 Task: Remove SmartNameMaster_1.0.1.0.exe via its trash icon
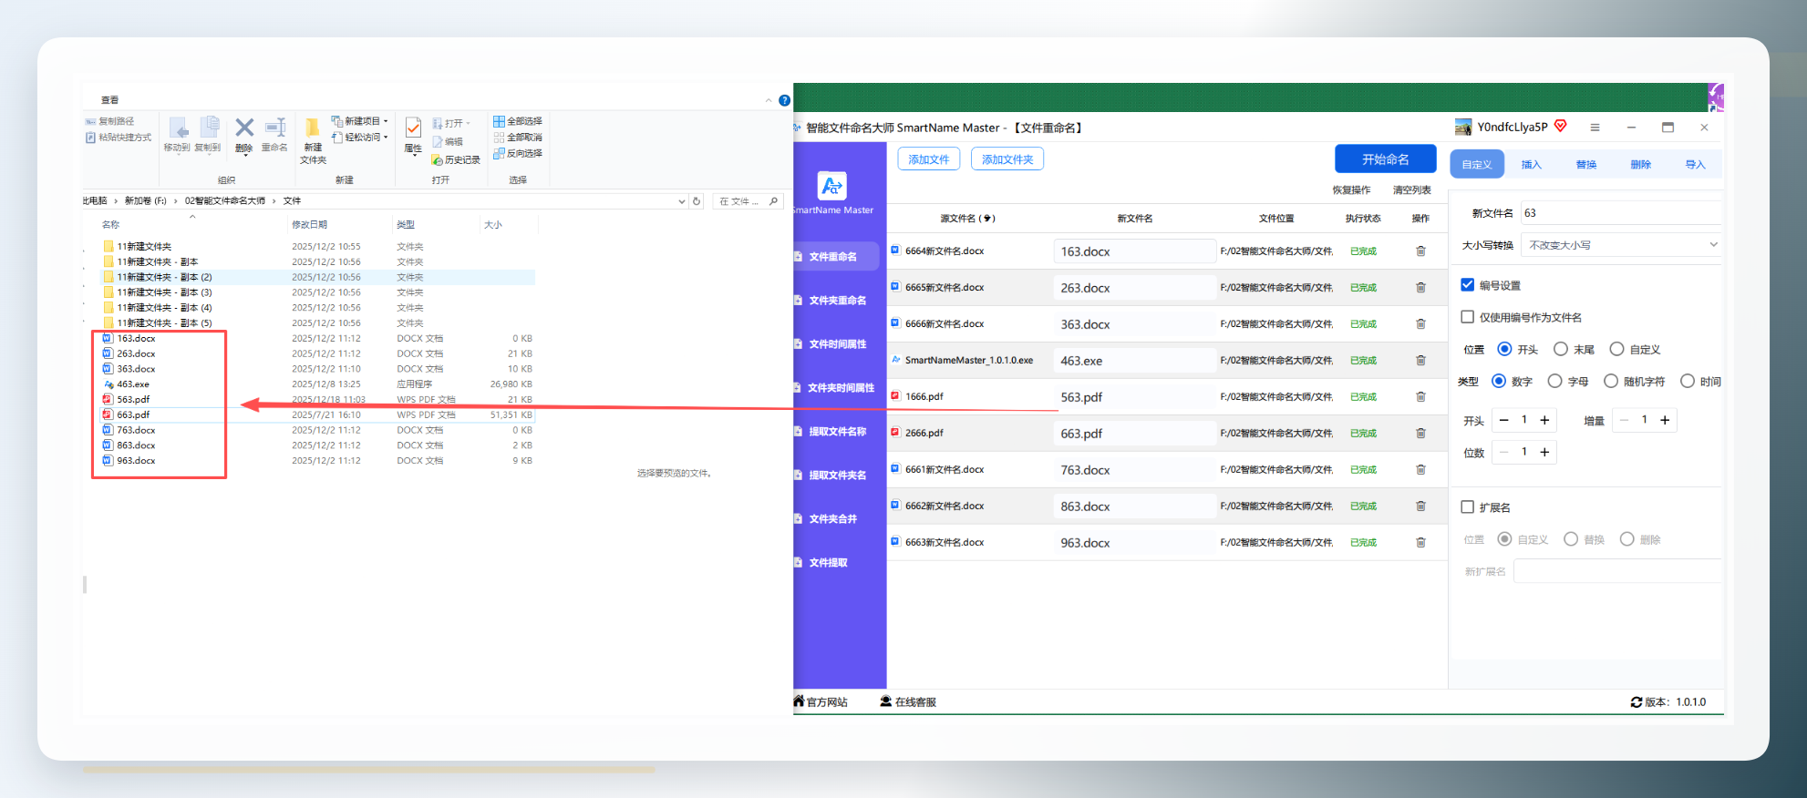(1420, 361)
